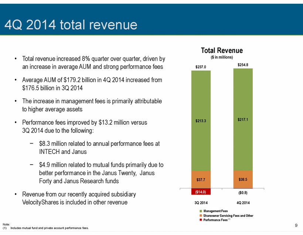This screenshot has width=303, height=235.
Task: Click the '($0.8)' performance fees label
Action: point(243,193)
